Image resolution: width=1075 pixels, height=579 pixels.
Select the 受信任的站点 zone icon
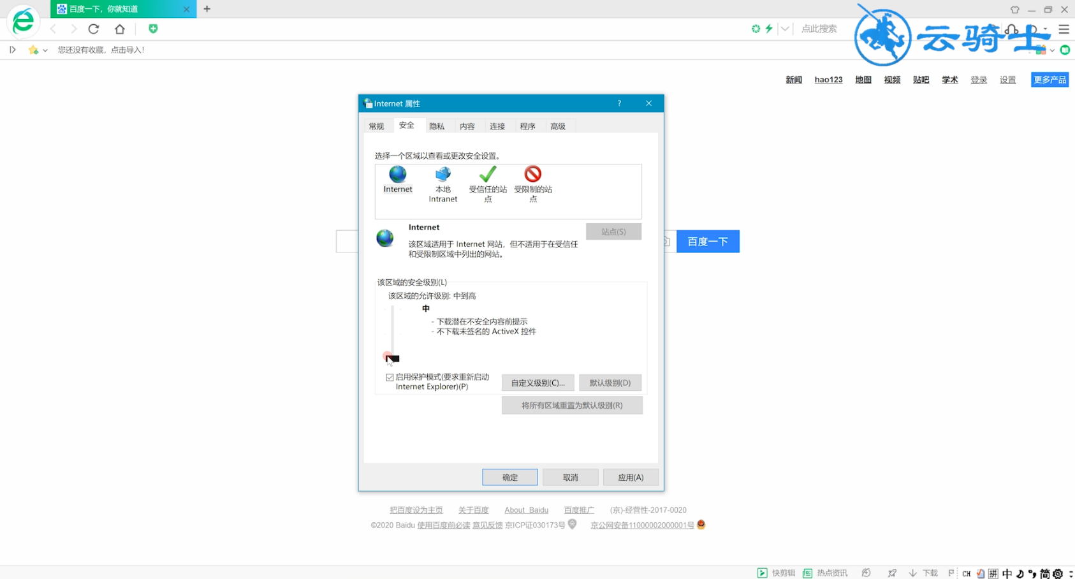(x=488, y=184)
